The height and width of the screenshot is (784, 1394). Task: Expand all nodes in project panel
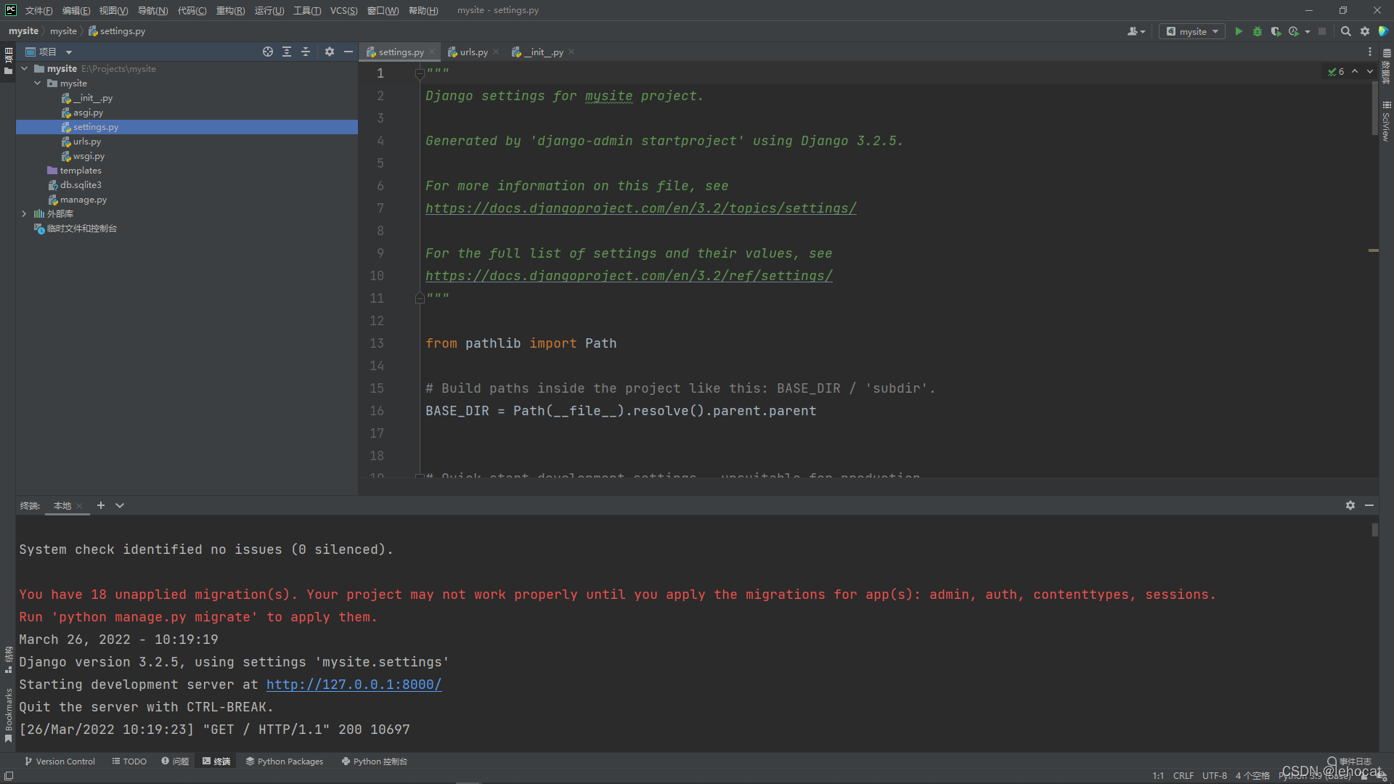tap(287, 52)
